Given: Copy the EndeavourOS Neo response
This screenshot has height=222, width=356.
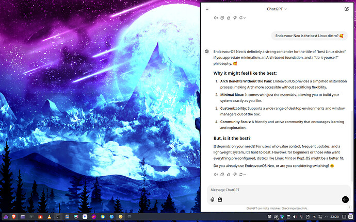Looking at the screenshot, I should [x=222, y=175].
